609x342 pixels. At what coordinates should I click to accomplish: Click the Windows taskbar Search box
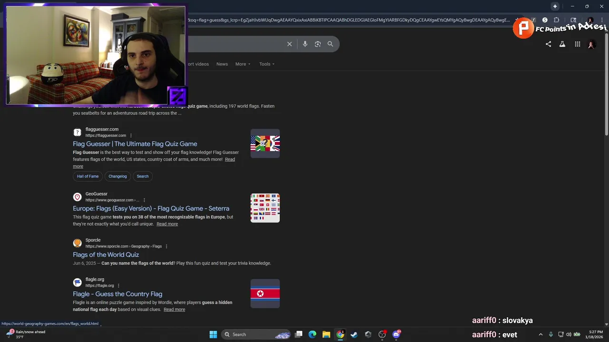257,334
